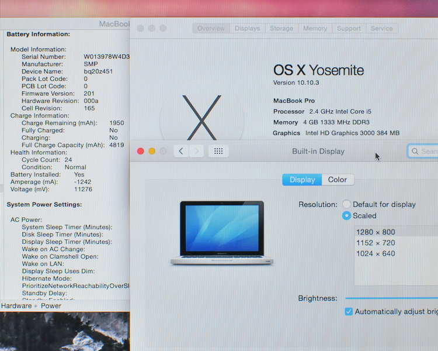This screenshot has height=351, width=438.
Task: Click the Wake on LAN row
Action: click(43, 264)
